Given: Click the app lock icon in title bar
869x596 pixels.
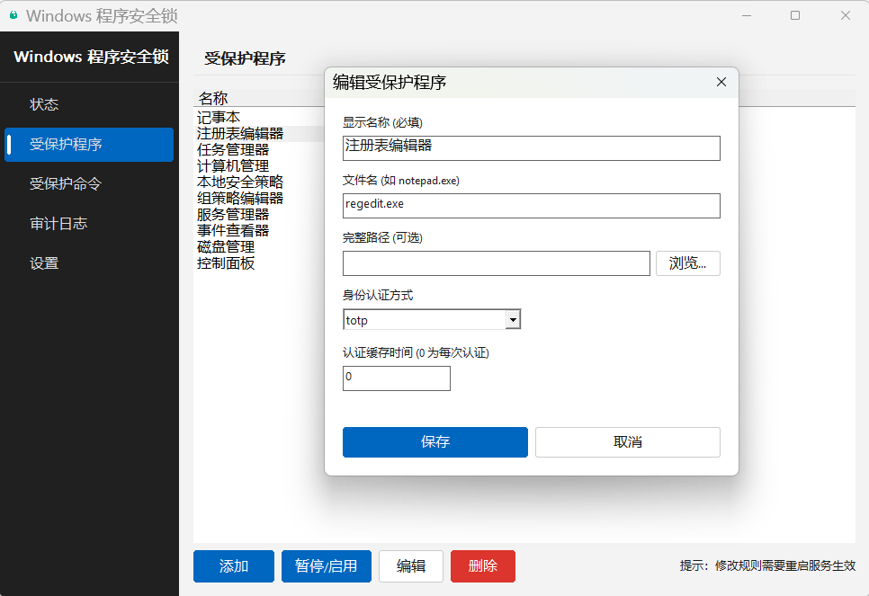Looking at the screenshot, I should pos(13,16).
